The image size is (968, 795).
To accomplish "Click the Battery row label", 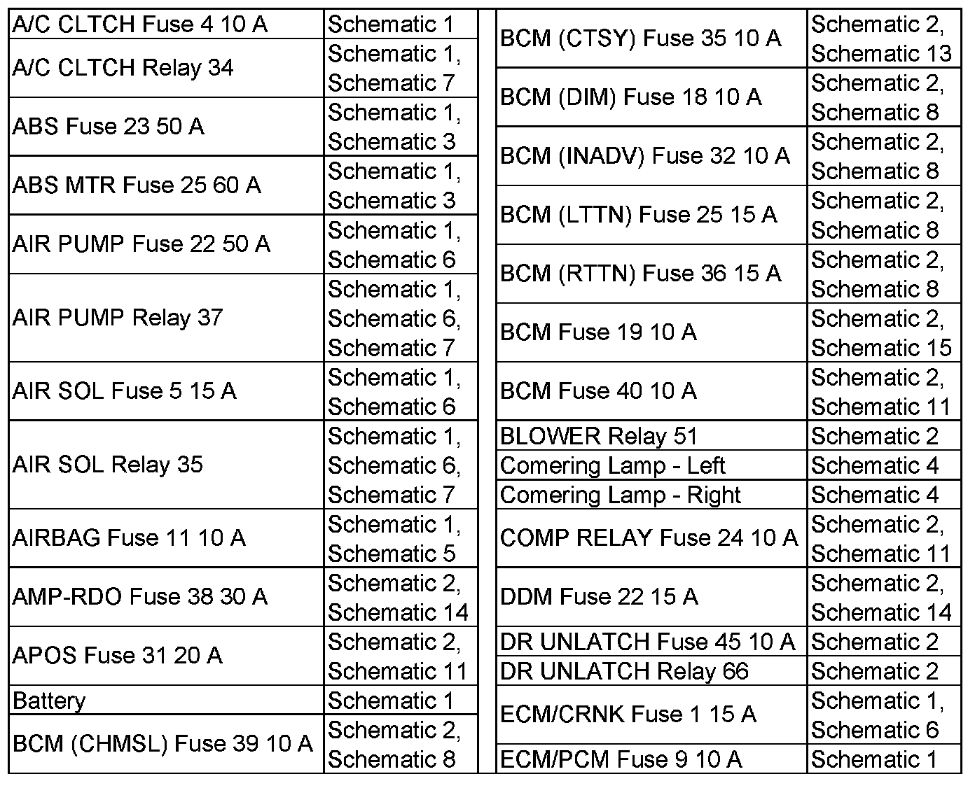I will 49,701.
